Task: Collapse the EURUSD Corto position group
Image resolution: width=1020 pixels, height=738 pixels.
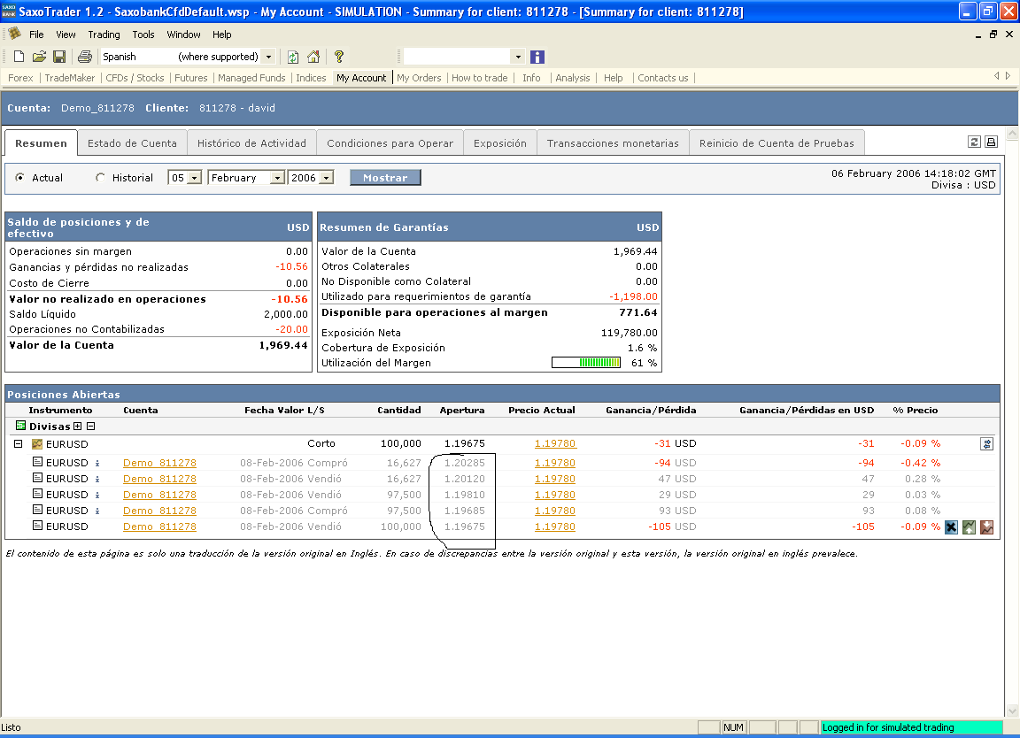Action: coord(19,444)
